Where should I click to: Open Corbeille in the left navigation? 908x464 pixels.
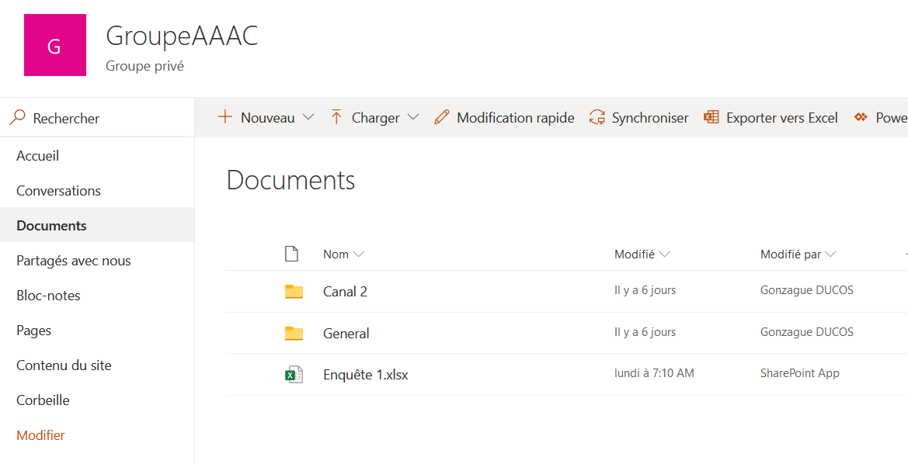point(43,400)
